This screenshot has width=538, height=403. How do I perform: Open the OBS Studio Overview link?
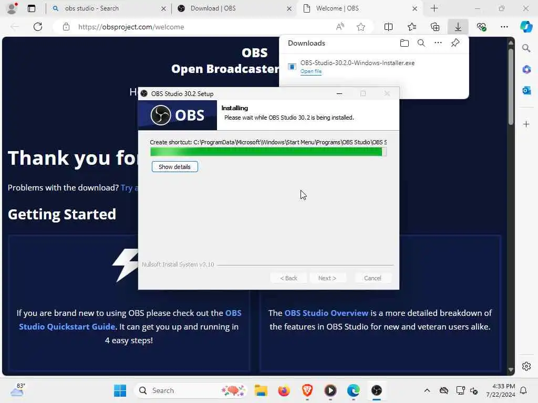pos(326,313)
